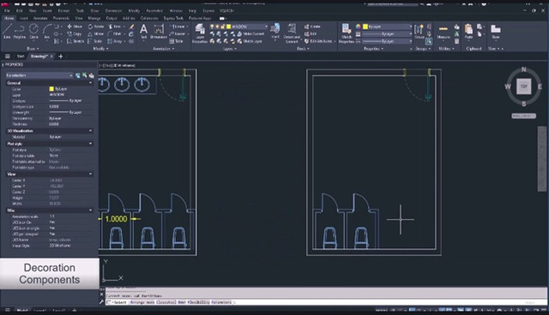
Task: Click the Create block tool
Action: click(x=312, y=27)
